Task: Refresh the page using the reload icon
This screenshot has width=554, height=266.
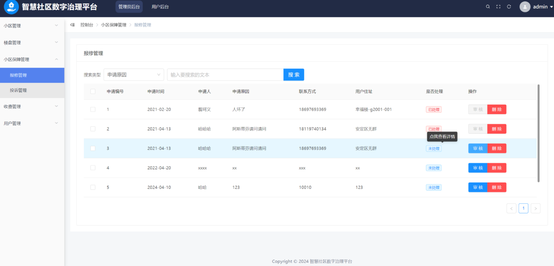Action: click(x=508, y=7)
